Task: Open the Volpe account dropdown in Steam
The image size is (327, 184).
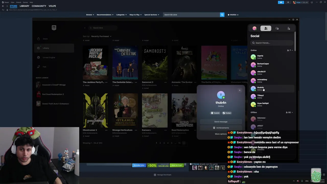Action: [x=300, y=2]
